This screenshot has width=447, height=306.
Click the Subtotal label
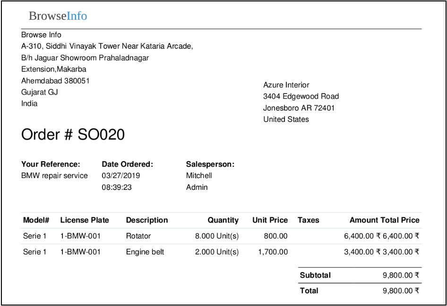point(315,275)
